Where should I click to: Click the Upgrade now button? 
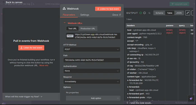(x=179, y=4)
